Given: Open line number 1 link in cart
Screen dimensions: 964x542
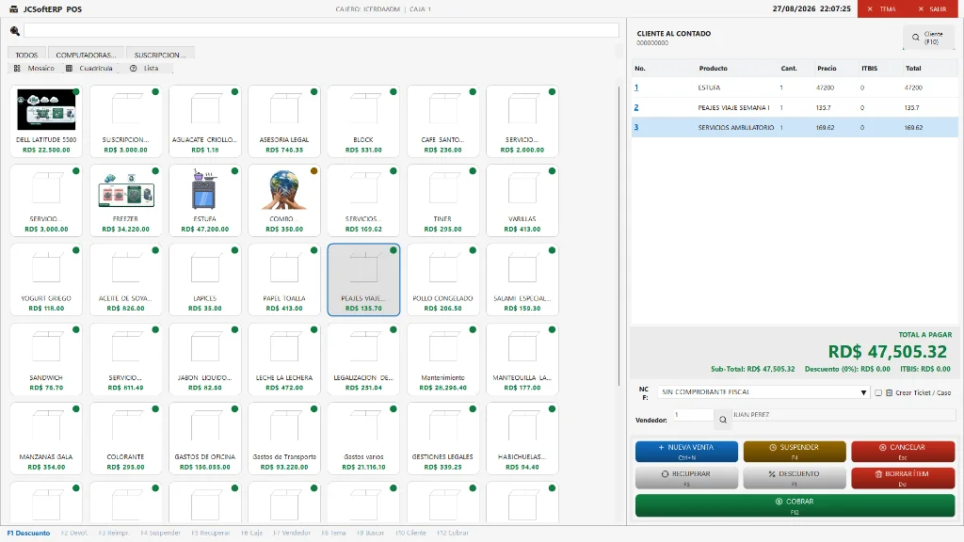Looking at the screenshot, I should (636, 88).
